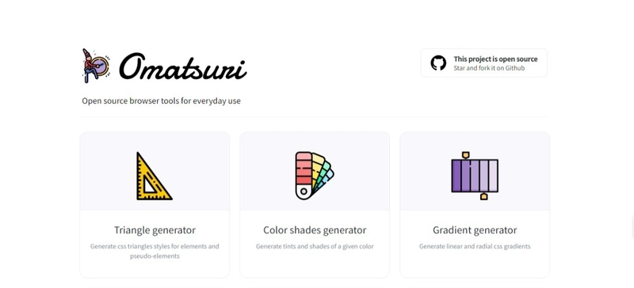Viewport: 634px width, 288px height.
Task: Click the color swatch fan icon
Action: 314,176
